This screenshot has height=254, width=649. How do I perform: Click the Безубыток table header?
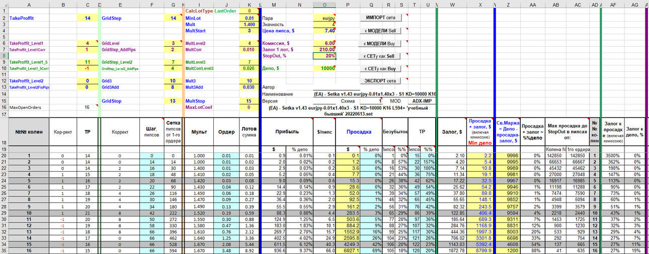pos(395,132)
